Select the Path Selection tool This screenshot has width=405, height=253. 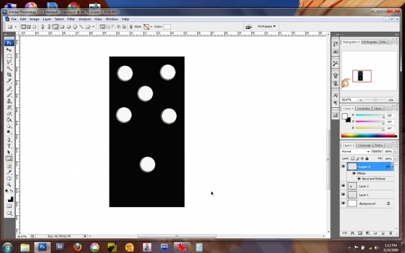[x=9, y=152]
